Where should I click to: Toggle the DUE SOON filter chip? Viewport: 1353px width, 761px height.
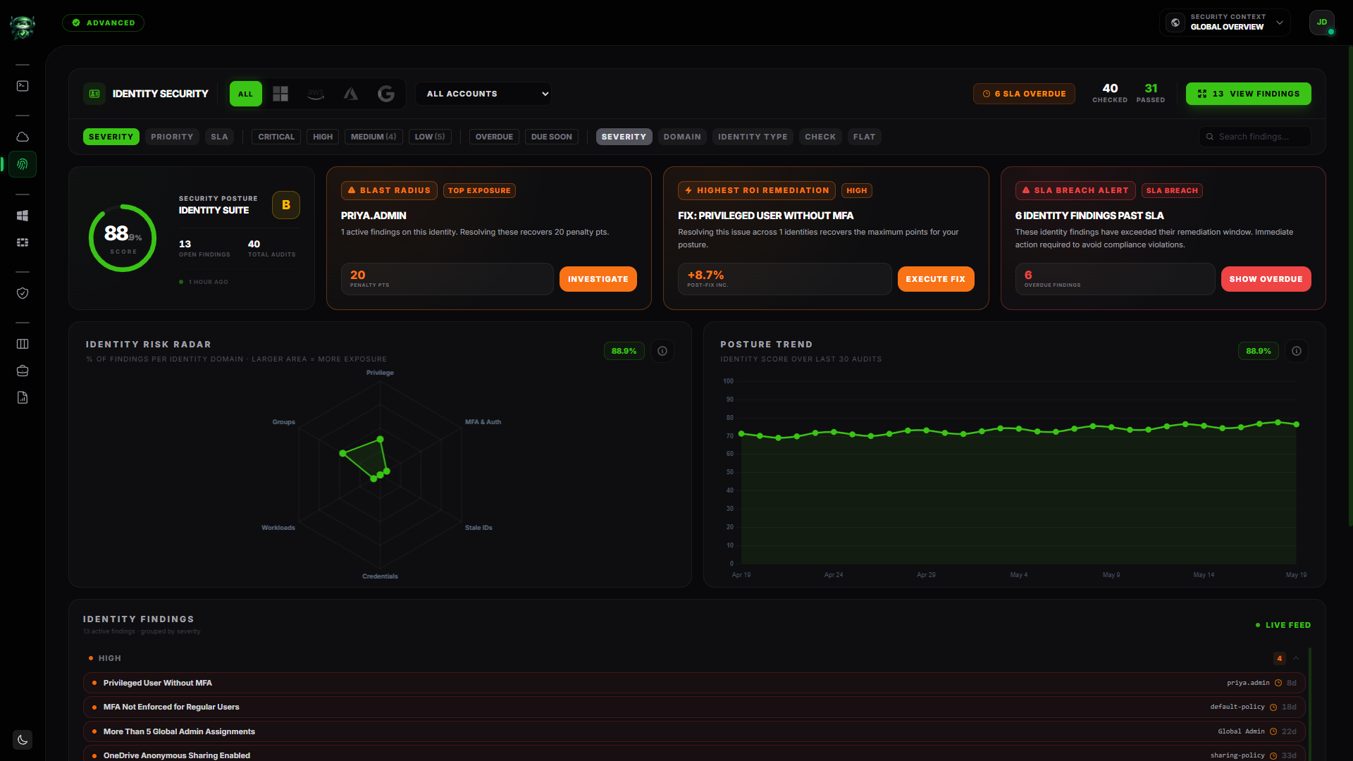point(552,137)
